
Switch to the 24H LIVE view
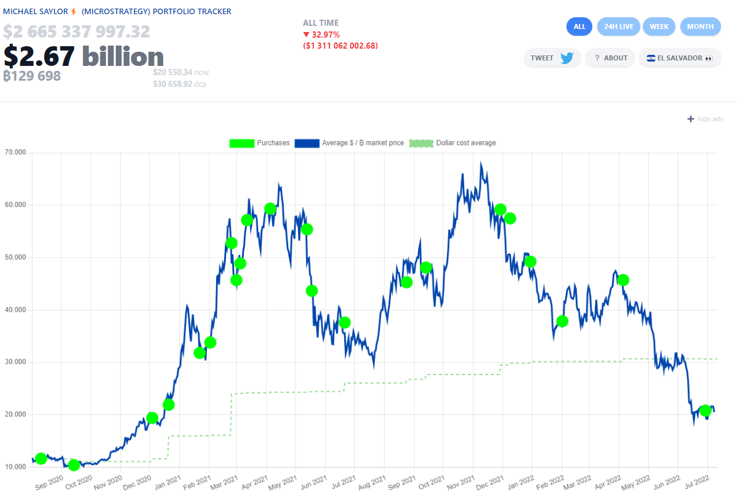click(x=619, y=26)
